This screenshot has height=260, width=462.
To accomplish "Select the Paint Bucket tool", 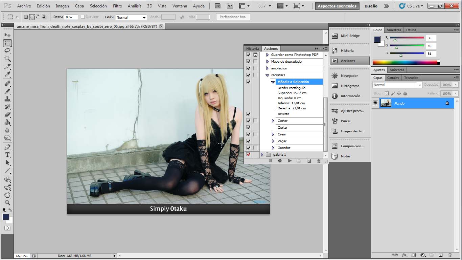I will tap(7, 122).
